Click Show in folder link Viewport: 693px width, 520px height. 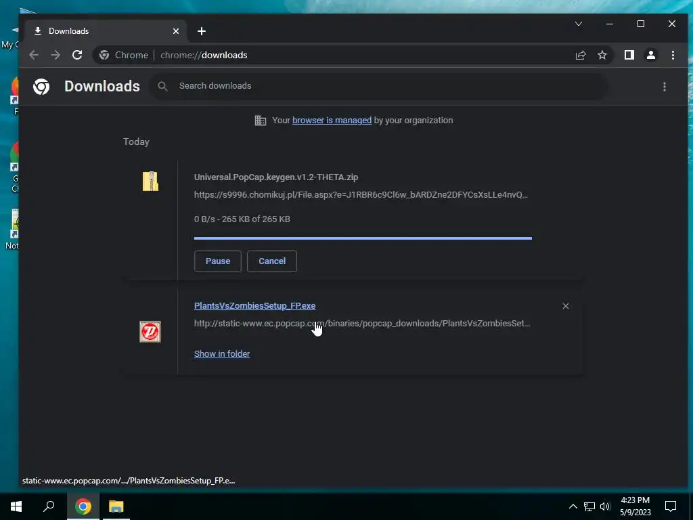click(x=222, y=353)
